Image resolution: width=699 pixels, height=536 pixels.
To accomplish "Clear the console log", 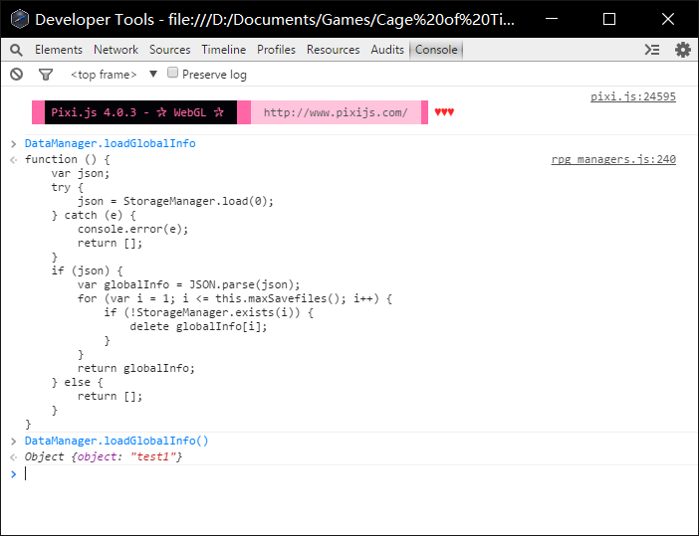I will pyautogui.click(x=17, y=74).
